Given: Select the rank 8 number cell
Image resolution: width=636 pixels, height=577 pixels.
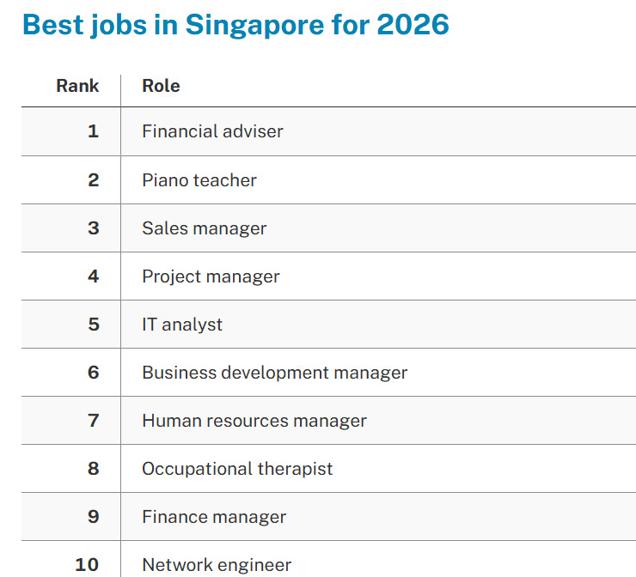Looking at the screenshot, I should point(93,469).
